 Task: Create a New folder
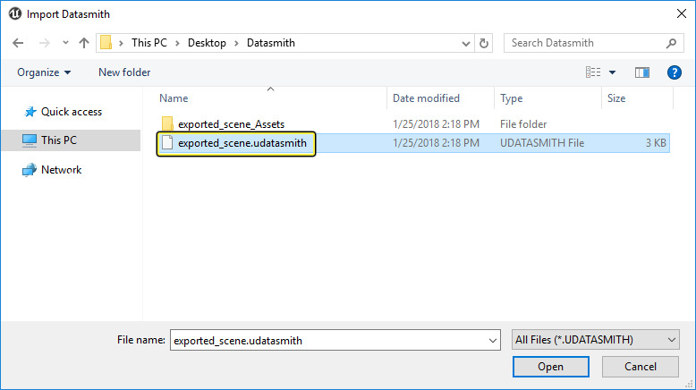click(124, 72)
